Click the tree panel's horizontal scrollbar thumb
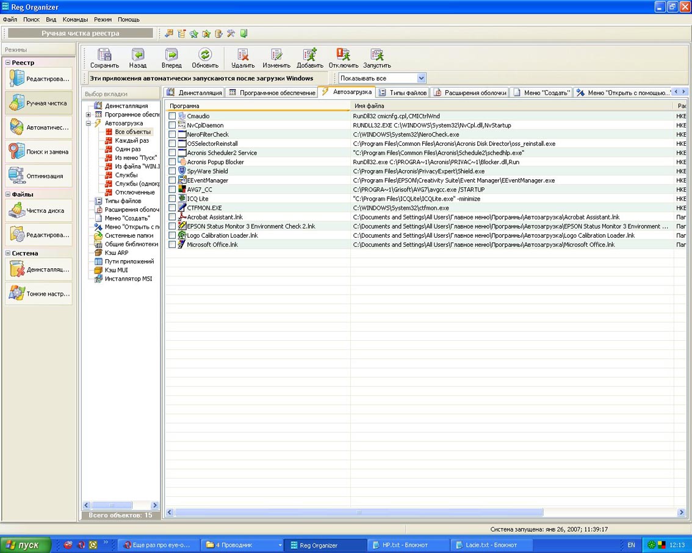 click(112, 505)
